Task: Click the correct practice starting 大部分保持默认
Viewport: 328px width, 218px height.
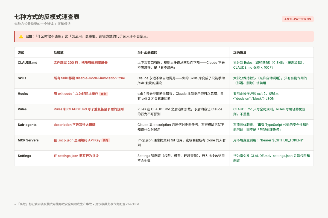Action: (270, 80)
